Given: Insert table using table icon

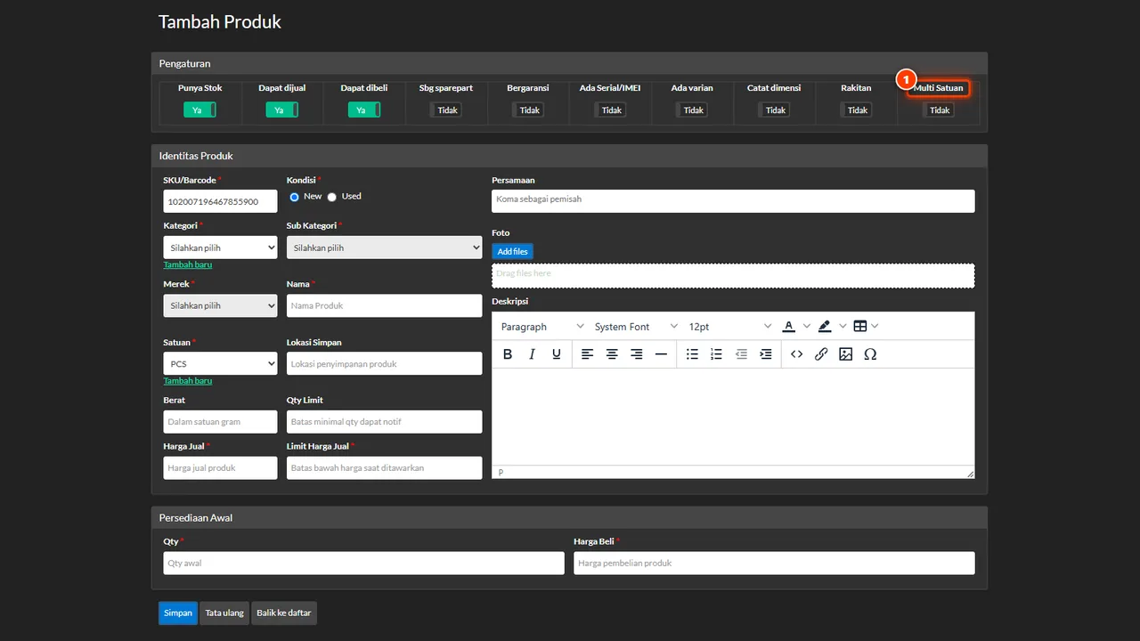Looking at the screenshot, I should point(860,327).
